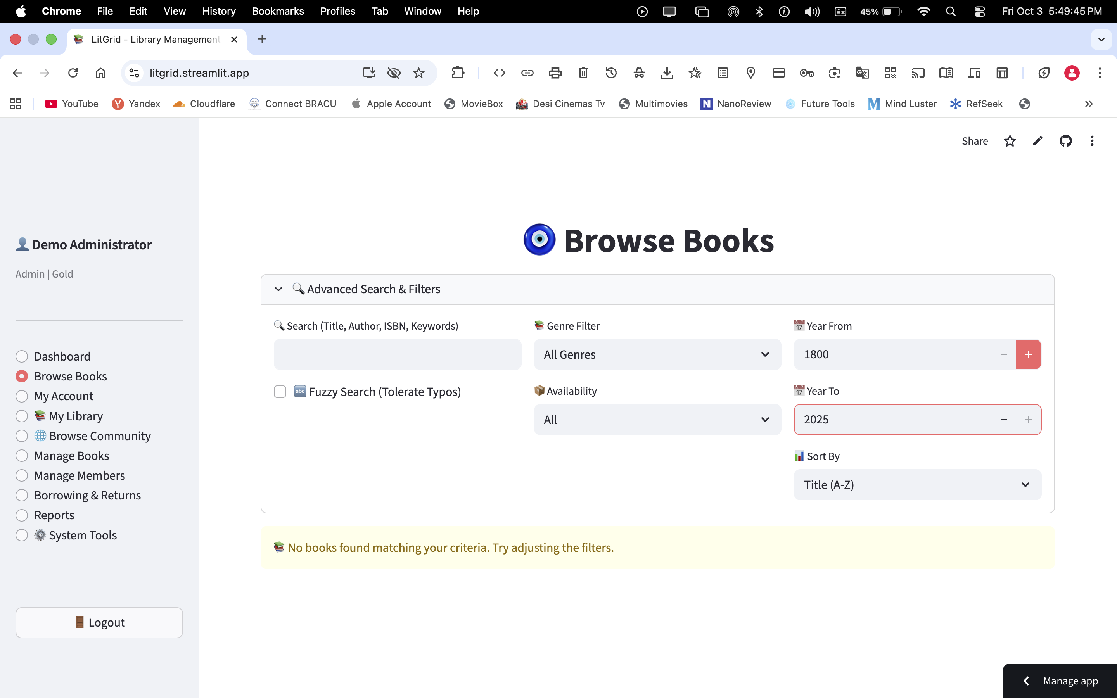Screen dimensions: 1117x698
Task: Click the Logout button
Action: pyautogui.click(x=99, y=622)
